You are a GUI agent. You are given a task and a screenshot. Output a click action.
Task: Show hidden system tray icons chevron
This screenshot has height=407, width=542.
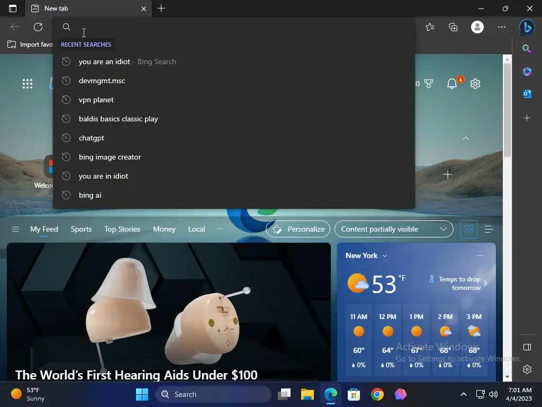coord(464,394)
